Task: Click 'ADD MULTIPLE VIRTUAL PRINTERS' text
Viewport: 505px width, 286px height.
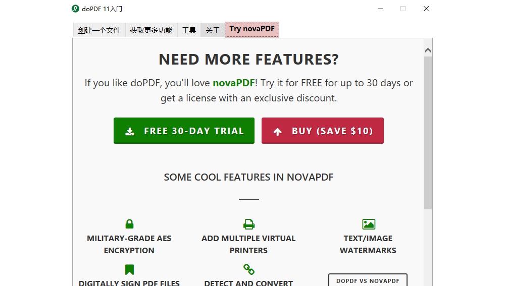Action: pos(248,244)
